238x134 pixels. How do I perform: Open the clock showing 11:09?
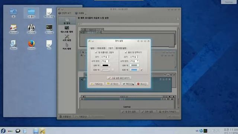(x=231, y=131)
